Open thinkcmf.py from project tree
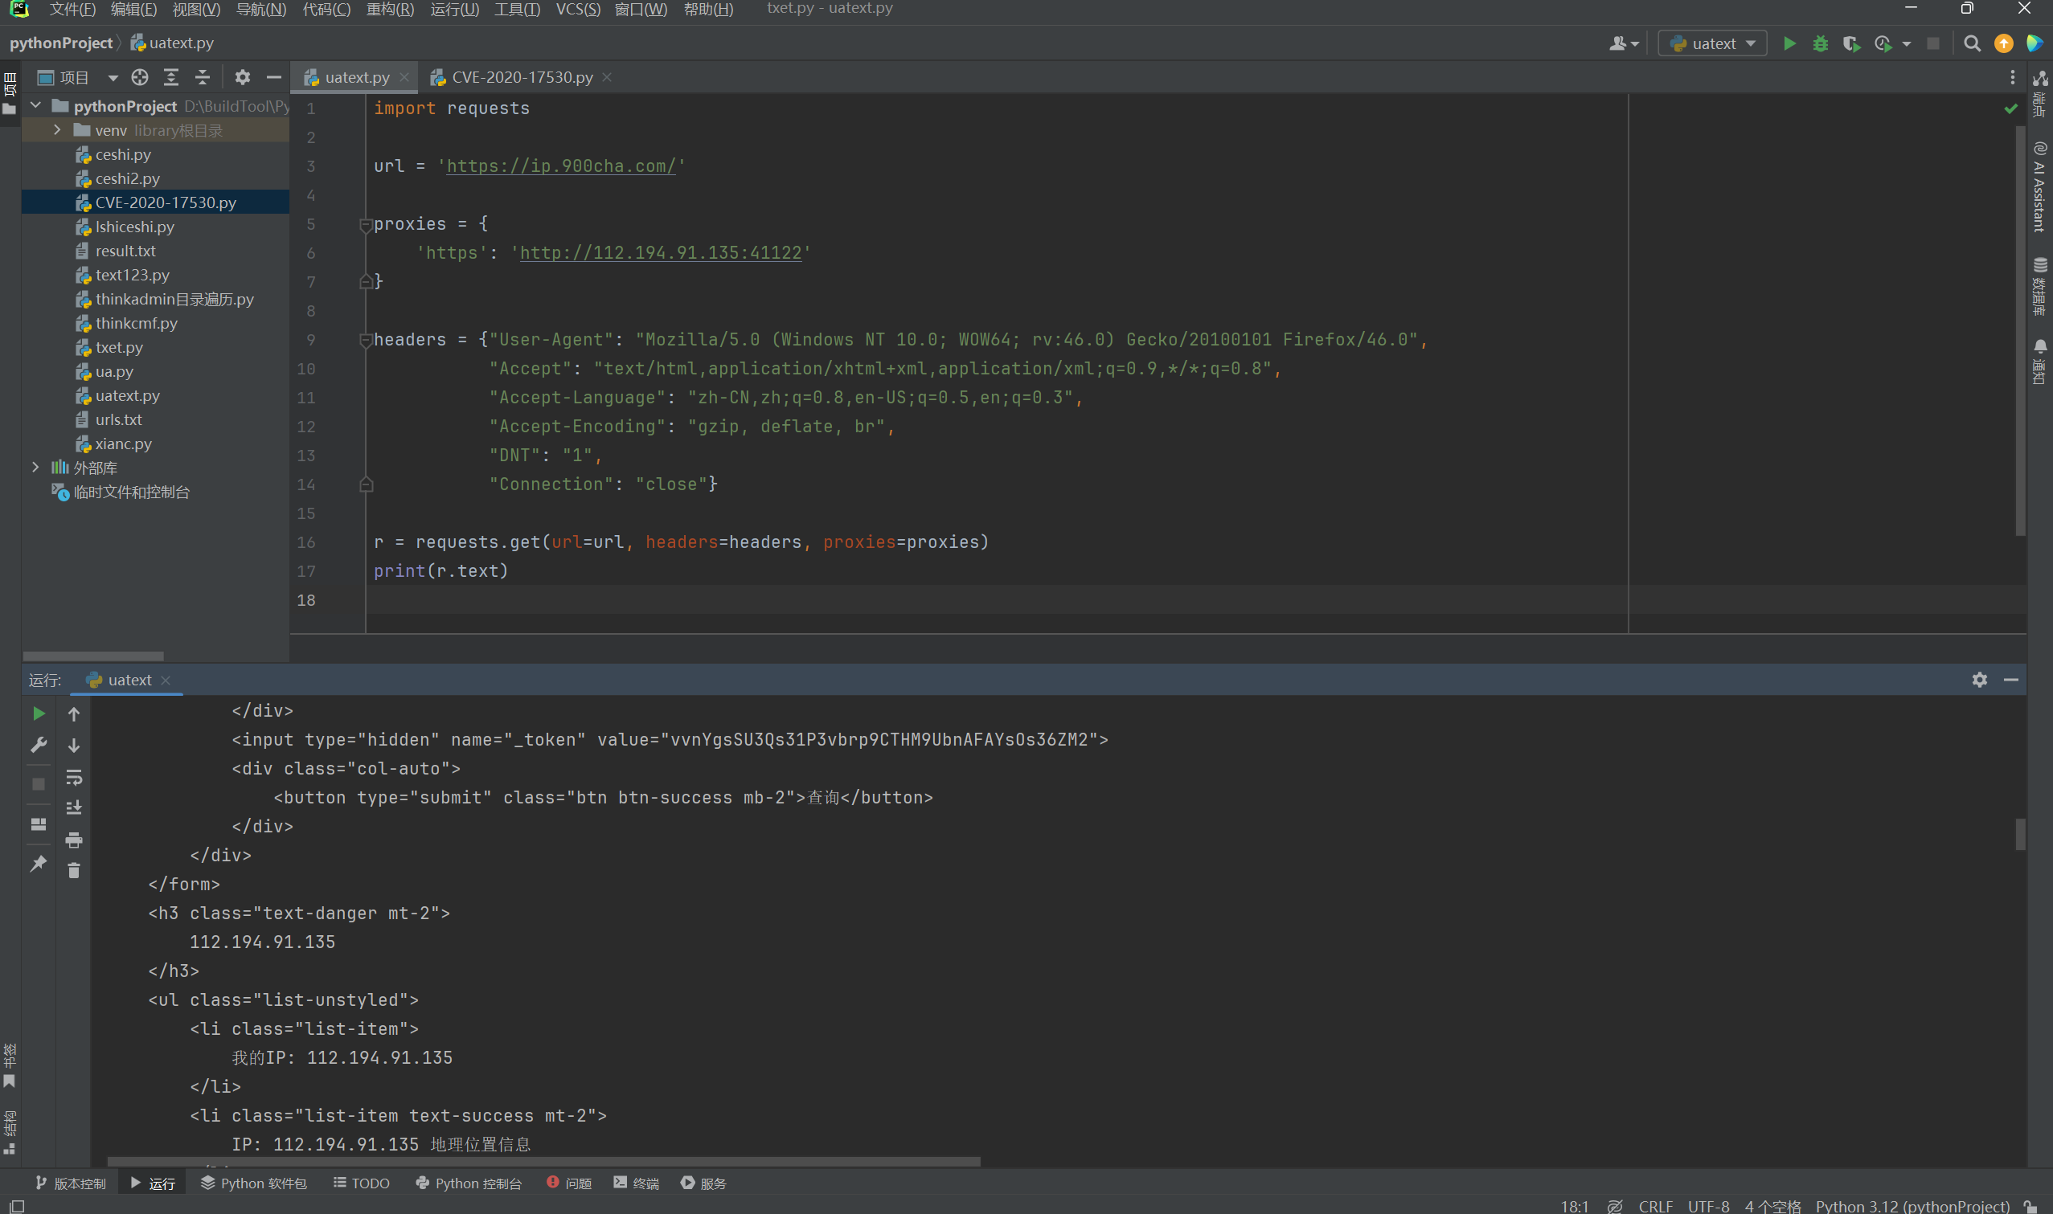 (x=136, y=323)
